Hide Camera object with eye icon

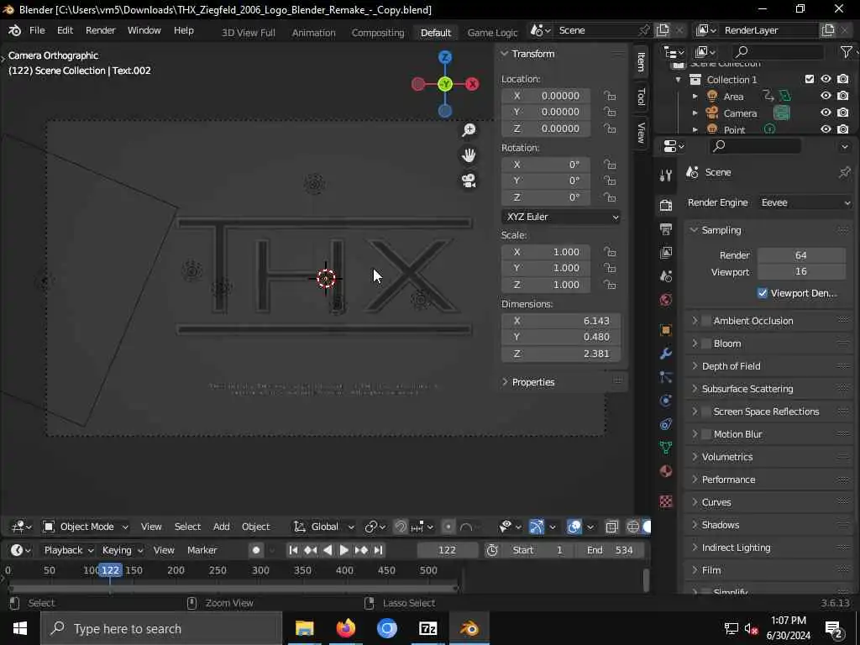pyautogui.click(x=826, y=113)
